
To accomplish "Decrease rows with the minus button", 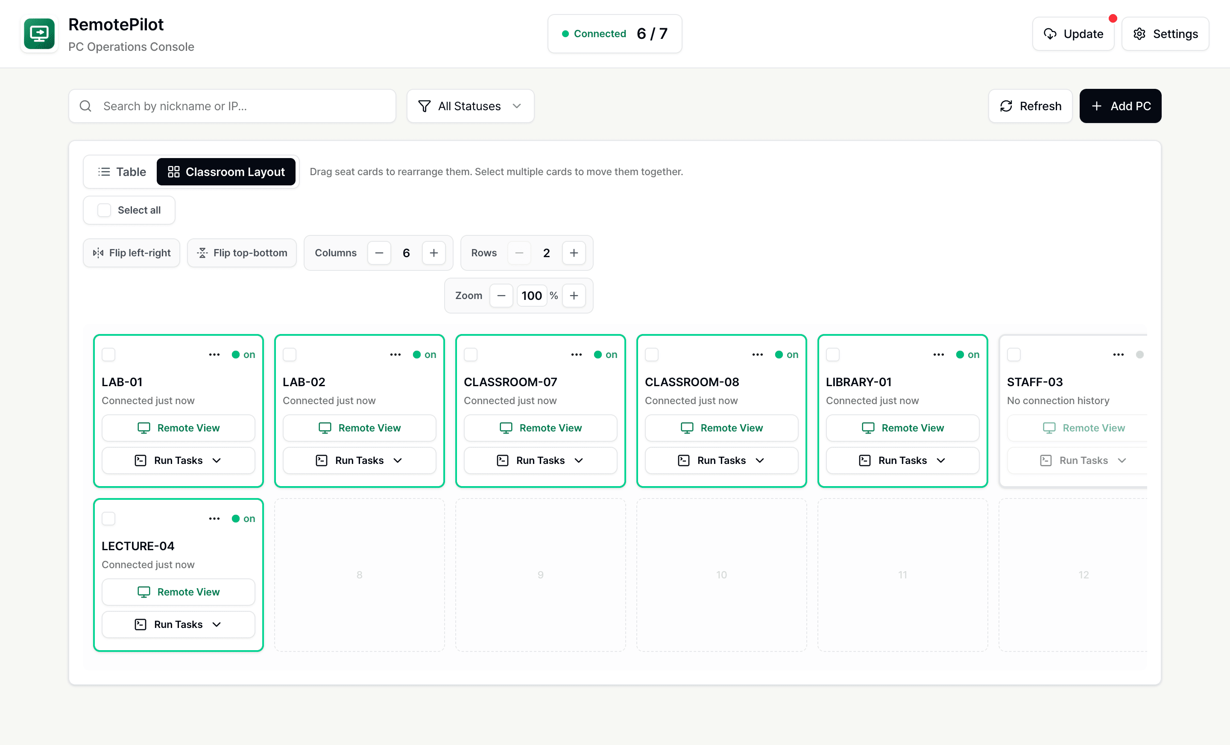I will (x=519, y=253).
